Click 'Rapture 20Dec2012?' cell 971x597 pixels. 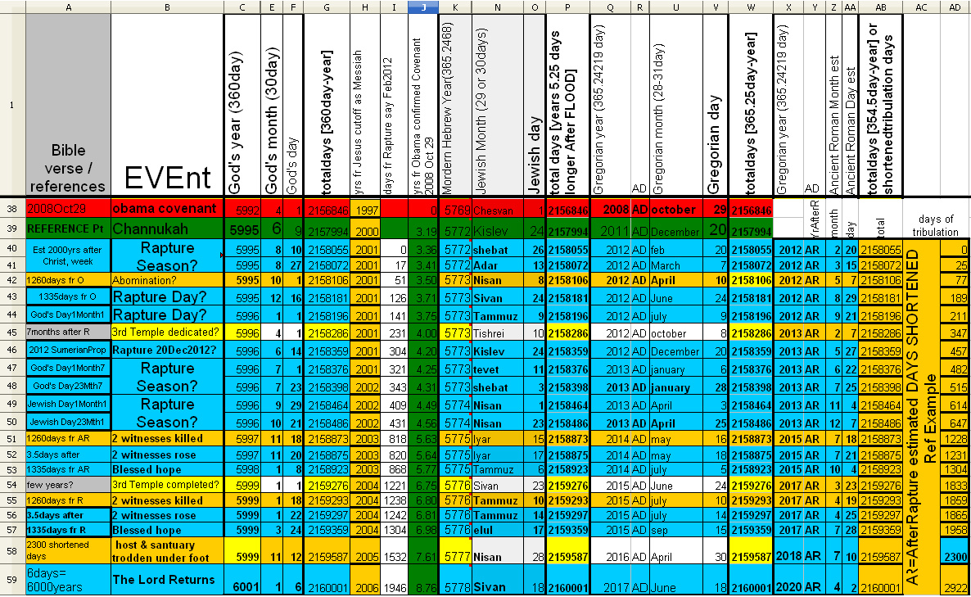pos(167,351)
